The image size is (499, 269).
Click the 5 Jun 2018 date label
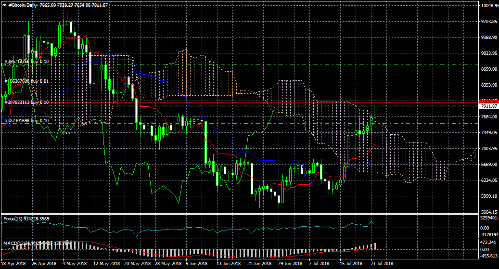pyautogui.click(x=196, y=264)
